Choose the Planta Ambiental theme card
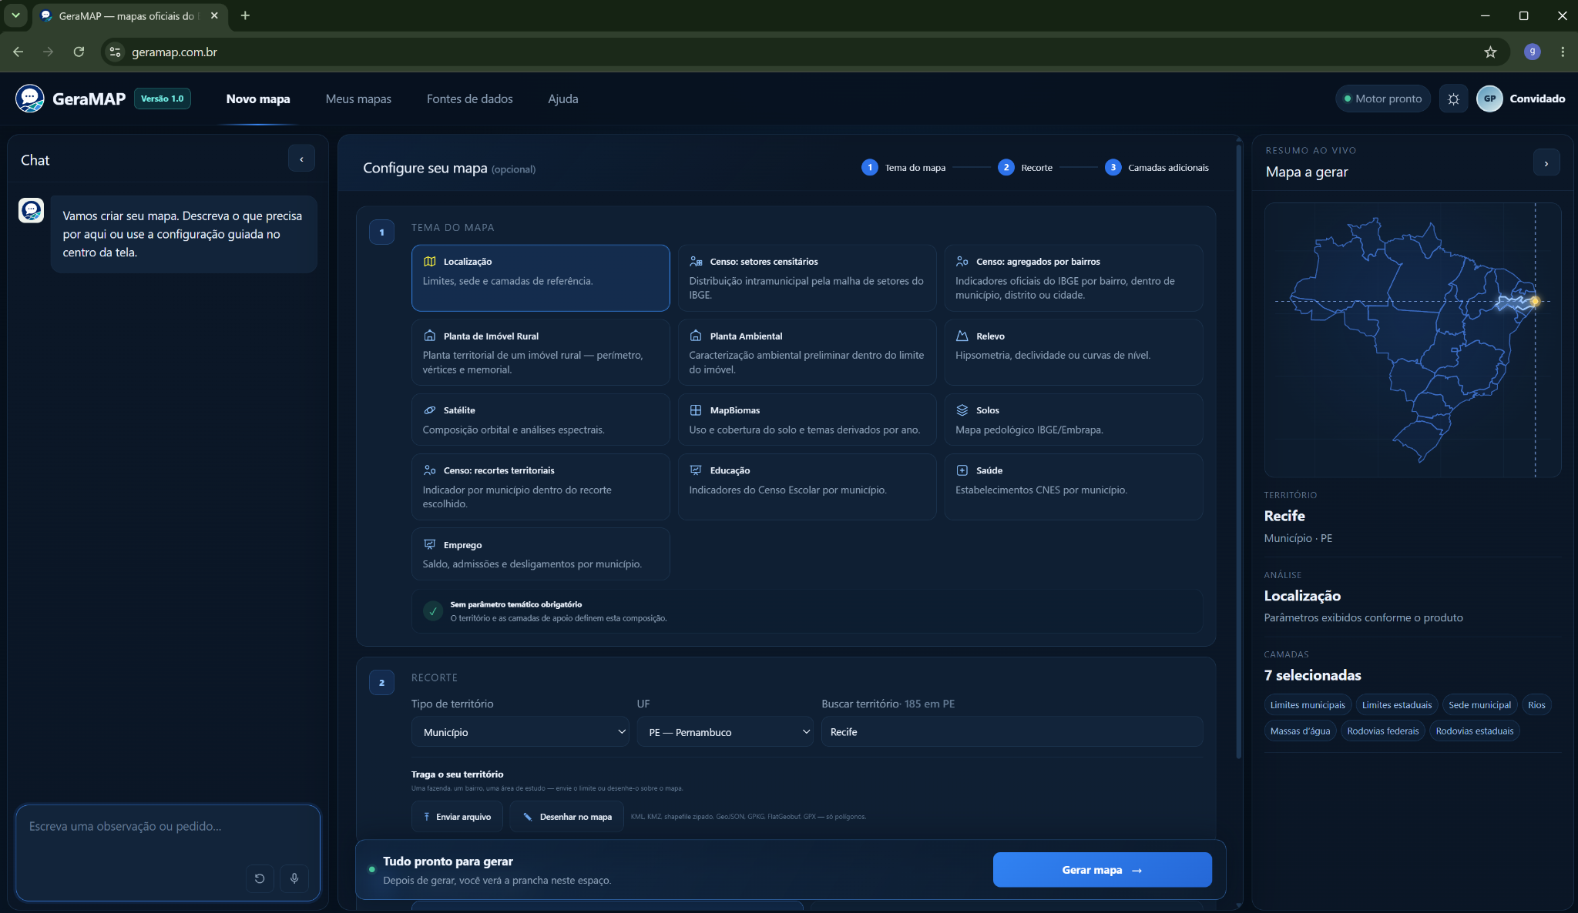This screenshot has height=913, width=1578. pos(807,353)
